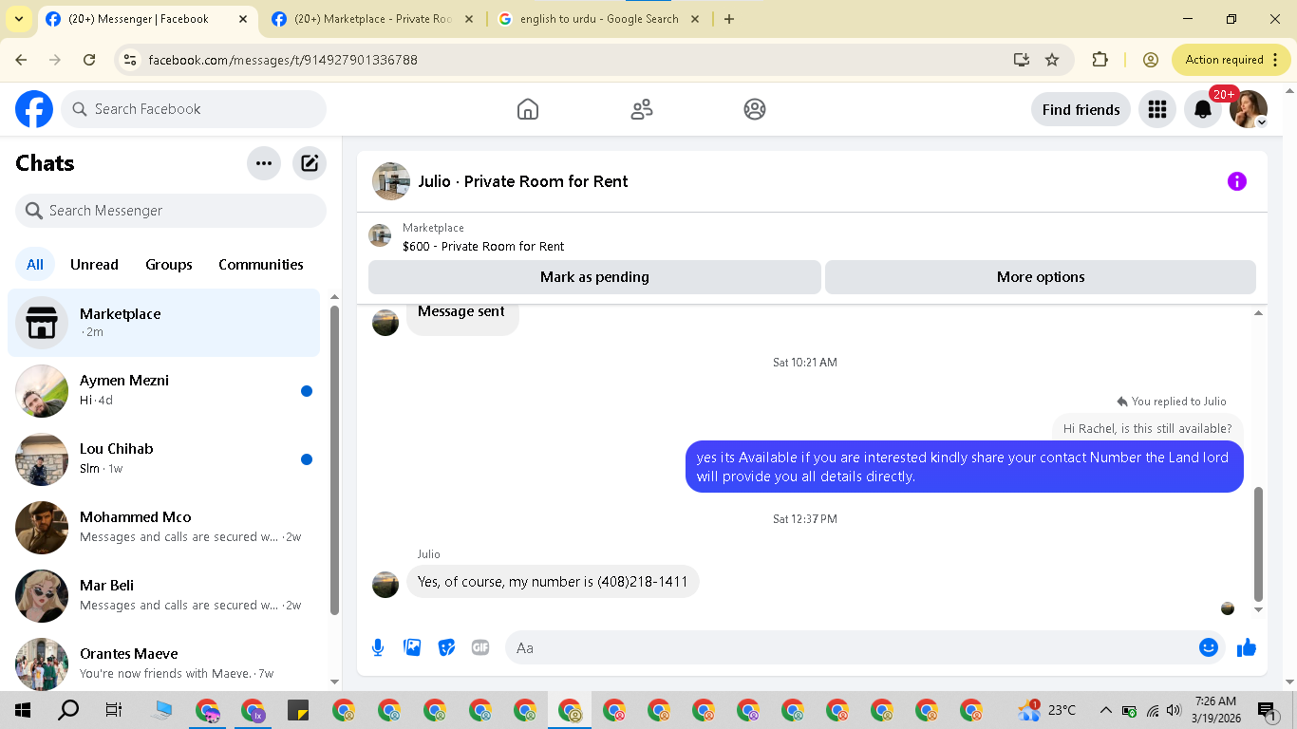Send a thumbs-up like
Screen dimensions: 1297x729
pos(1247,647)
